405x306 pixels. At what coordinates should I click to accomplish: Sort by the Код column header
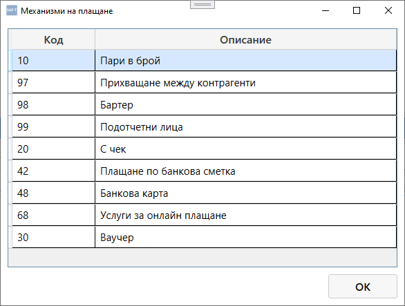[53, 39]
